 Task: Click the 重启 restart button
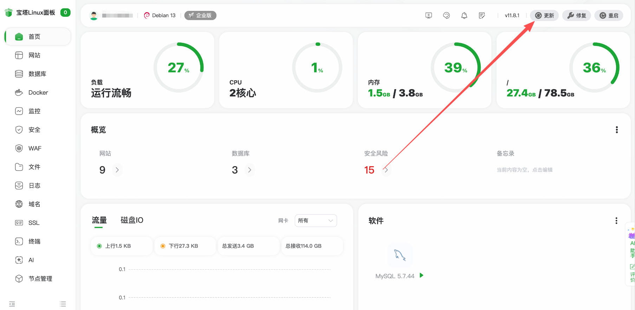pos(609,15)
